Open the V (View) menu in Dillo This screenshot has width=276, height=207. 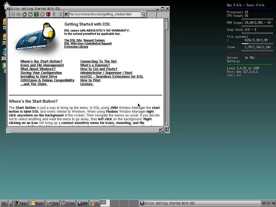tap(61, 14)
